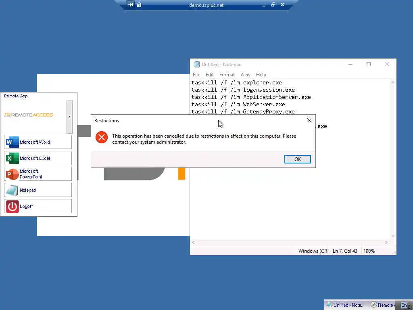Screen dimensions: 413x310
Task: Maximize the Notepad window
Action: [369, 64]
